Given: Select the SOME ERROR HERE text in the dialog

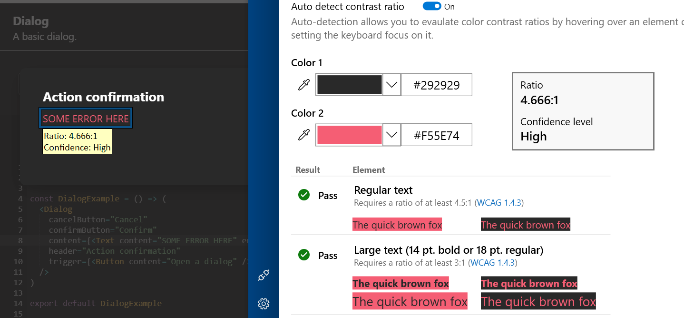Looking at the screenshot, I should (x=86, y=119).
